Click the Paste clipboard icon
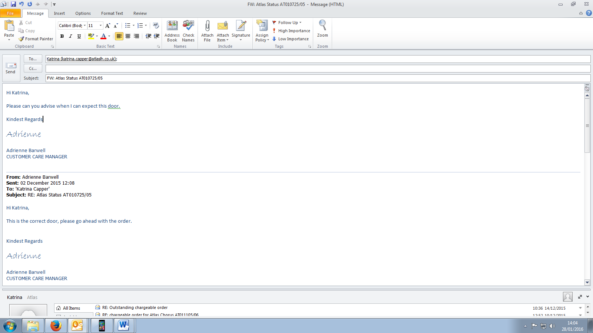The image size is (593, 333). 9,27
